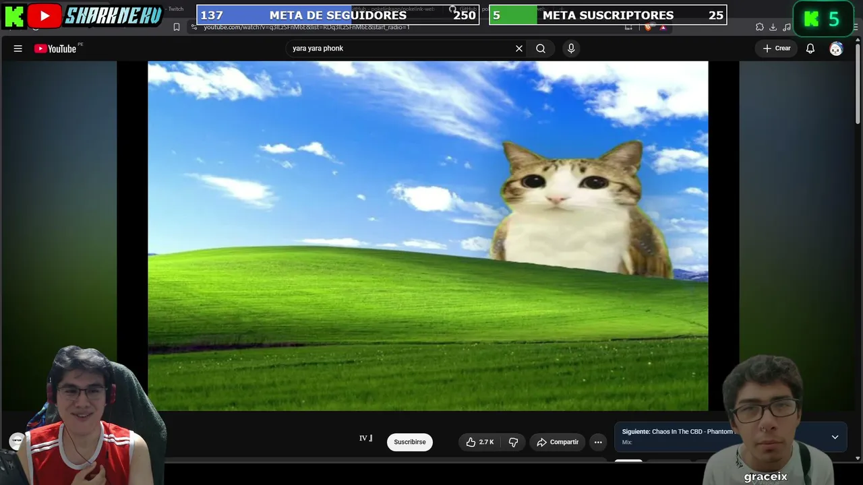Open next video 'Chaos In The CBD'
Image resolution: width=863 pixels, height=485 pixels.
678,432
